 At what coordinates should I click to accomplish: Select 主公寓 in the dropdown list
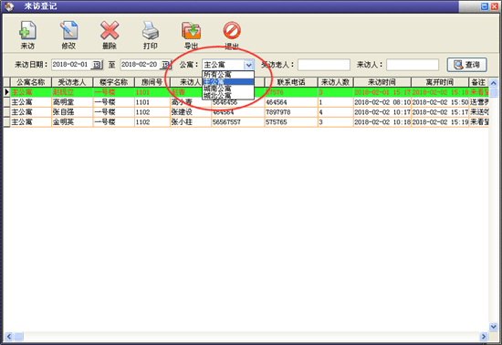point(228,81)
